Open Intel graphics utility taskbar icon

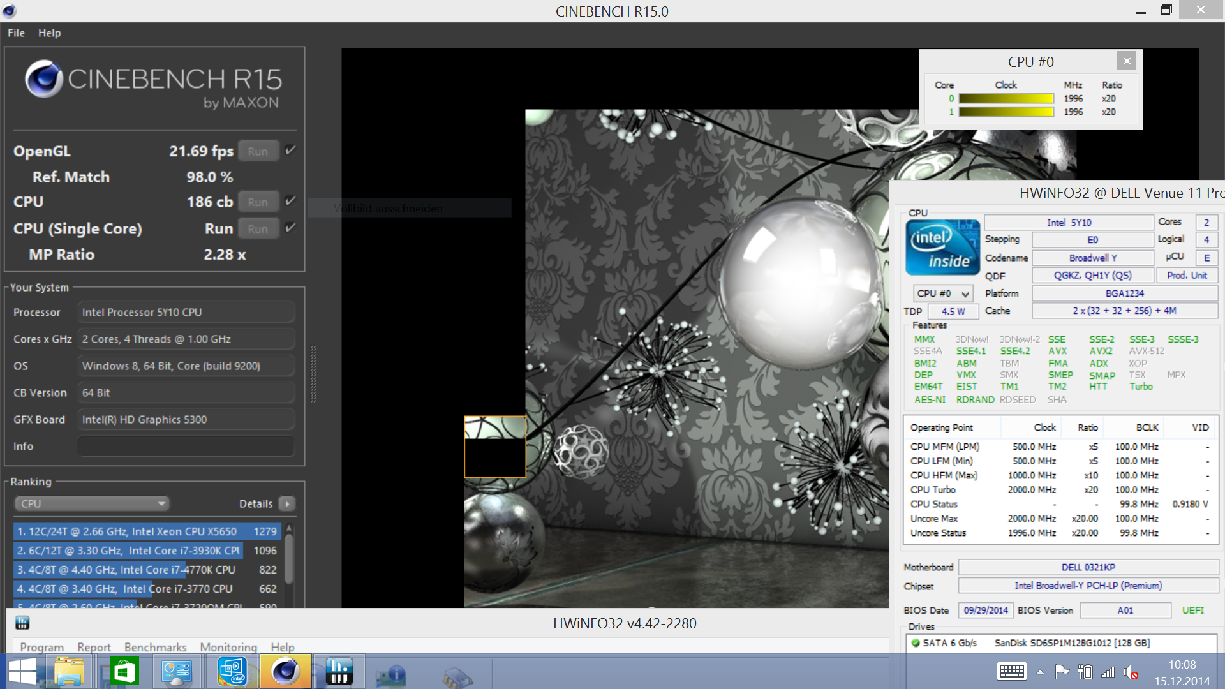tap(232, 671)
